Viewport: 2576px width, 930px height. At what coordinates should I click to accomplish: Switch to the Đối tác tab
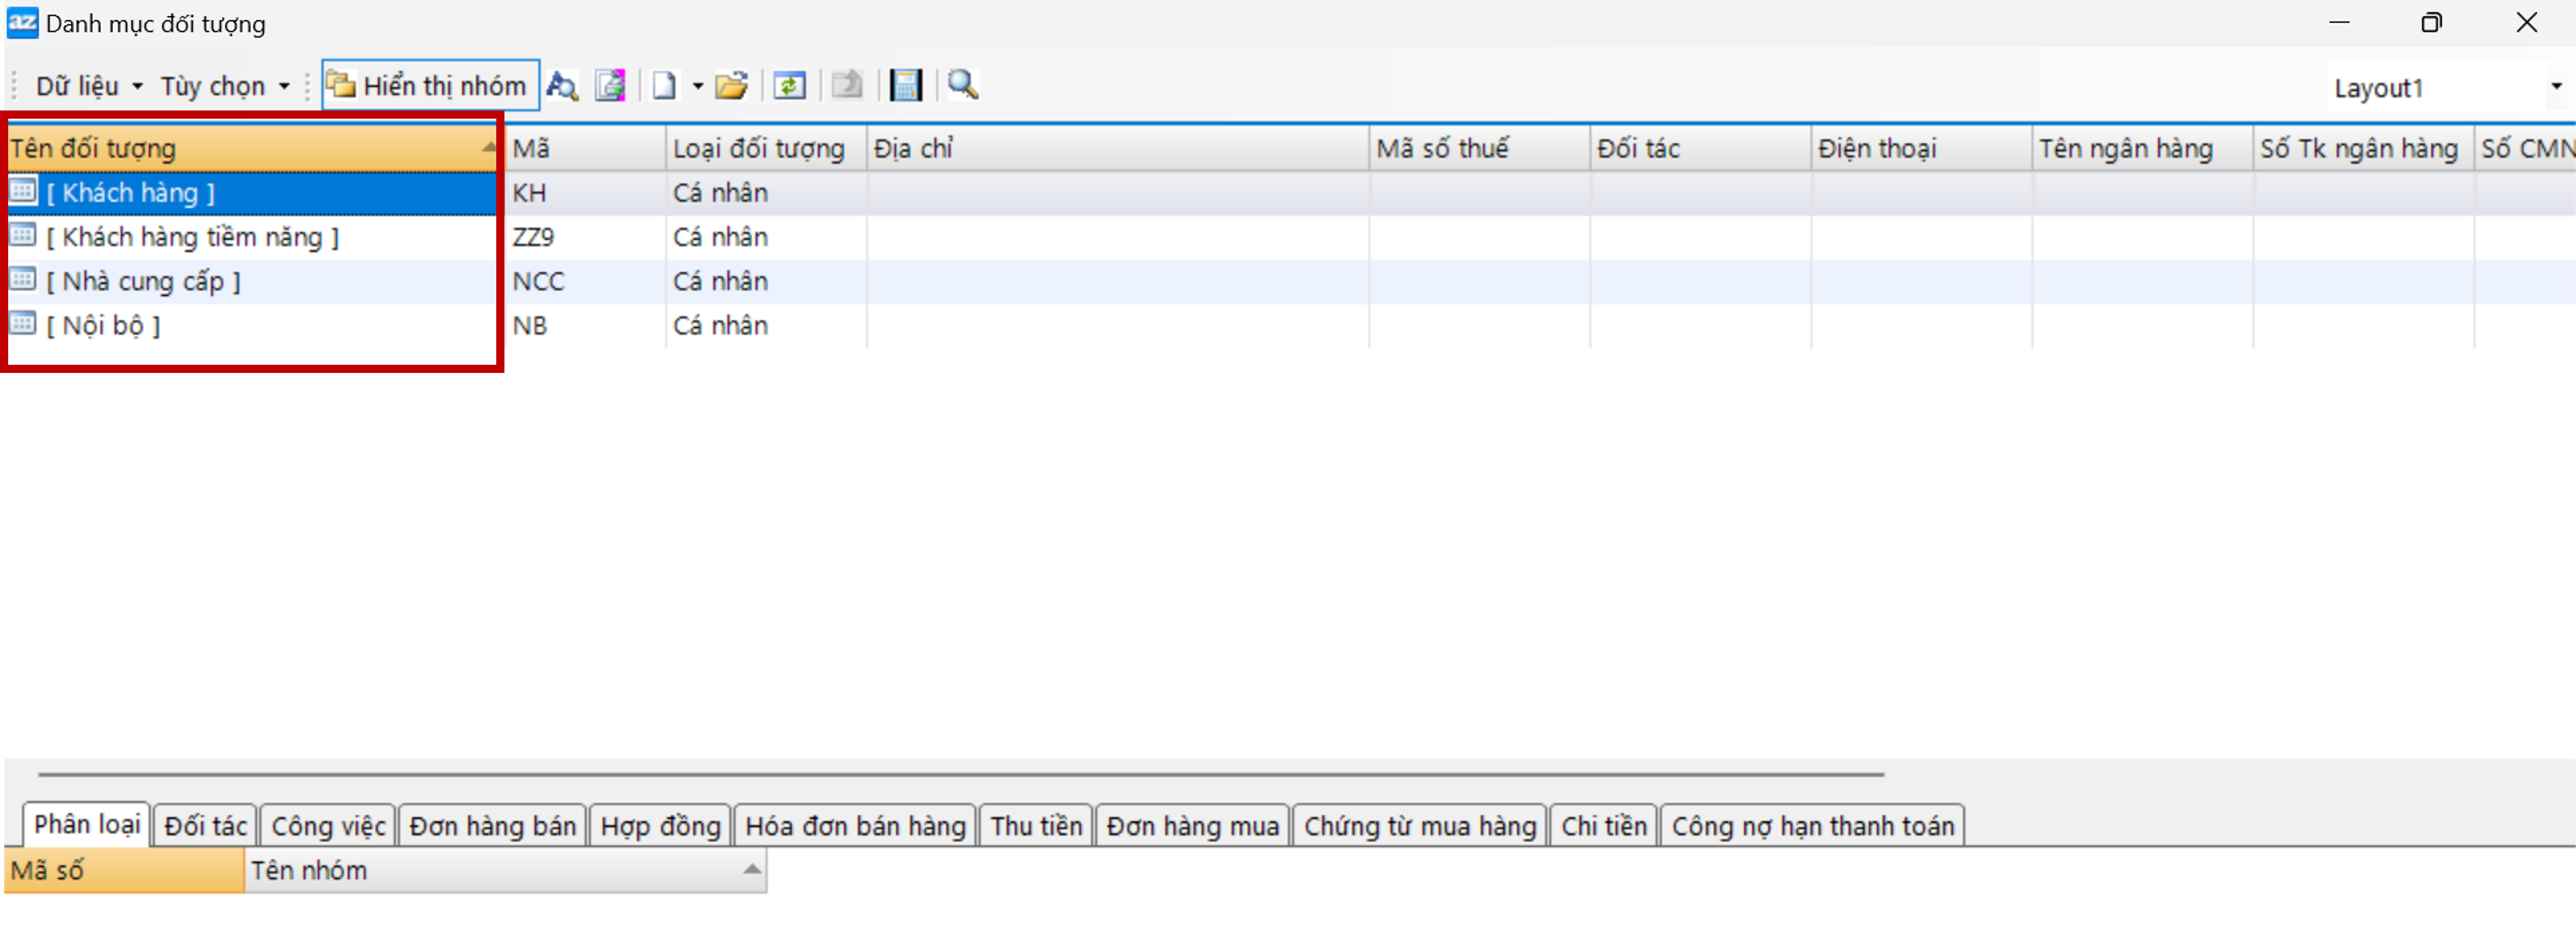(205, 826)
